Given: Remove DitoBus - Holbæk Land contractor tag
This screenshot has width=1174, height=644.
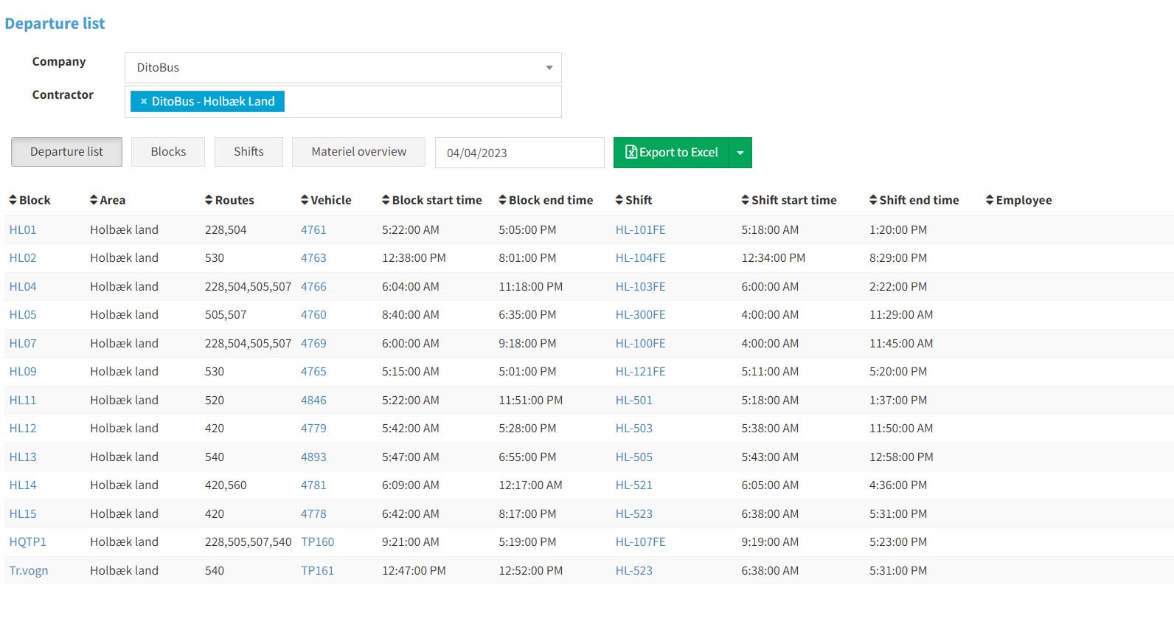Looking at the screenshot, I should pyautogui.click(x=144, y=102).
